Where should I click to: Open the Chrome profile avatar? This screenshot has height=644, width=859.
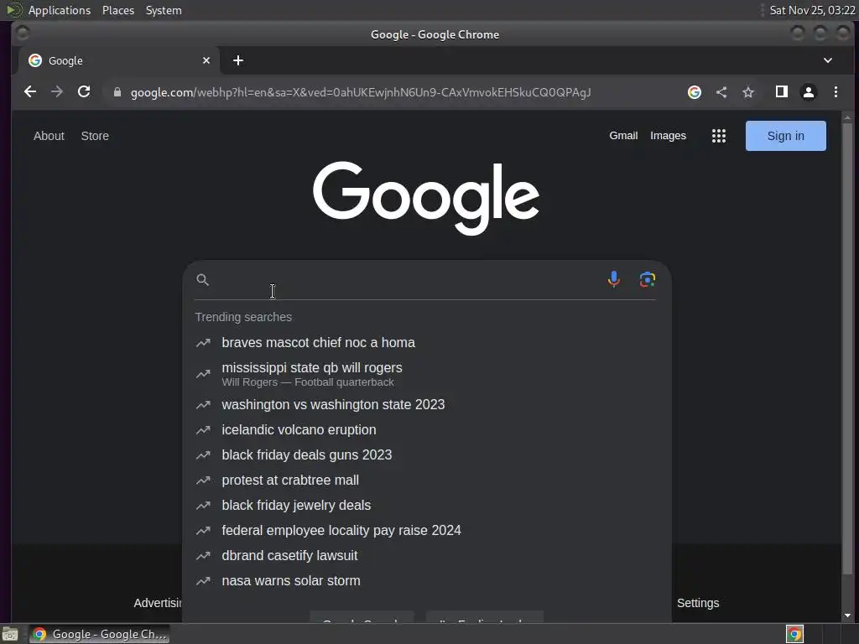809,92
